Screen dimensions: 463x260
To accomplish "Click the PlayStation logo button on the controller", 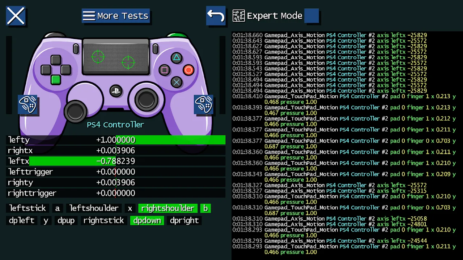I will [116, 90].
